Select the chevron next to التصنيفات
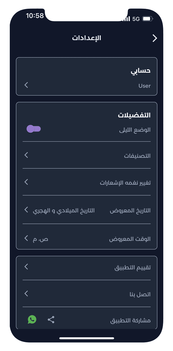Screen dimensions: 173x351 click(26, 155)
